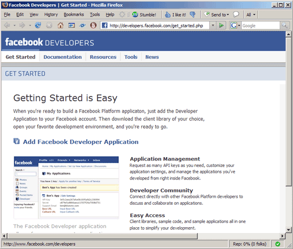Switch to the Documentation tab

coord(63,57)
